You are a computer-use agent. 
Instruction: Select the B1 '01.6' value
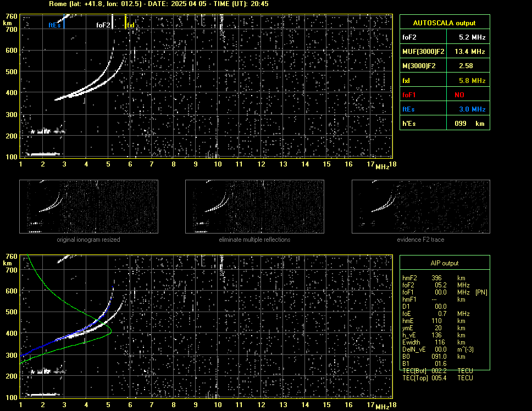click(x=441, y=364)
